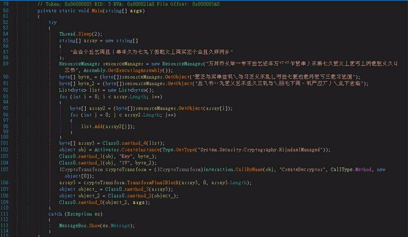Click line number 89 in gutter

click(x=5, y=64)
